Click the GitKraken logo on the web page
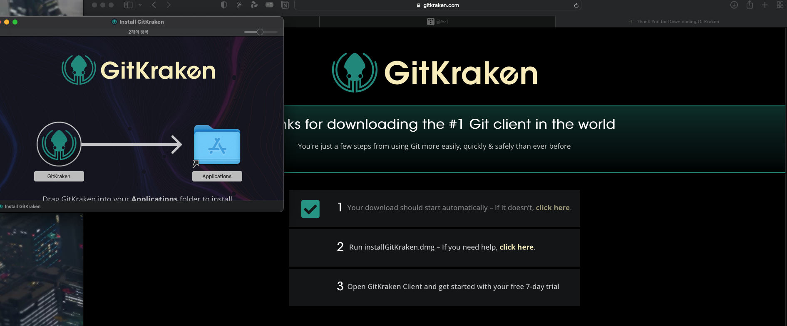787x326 pixels. [434, 73]
